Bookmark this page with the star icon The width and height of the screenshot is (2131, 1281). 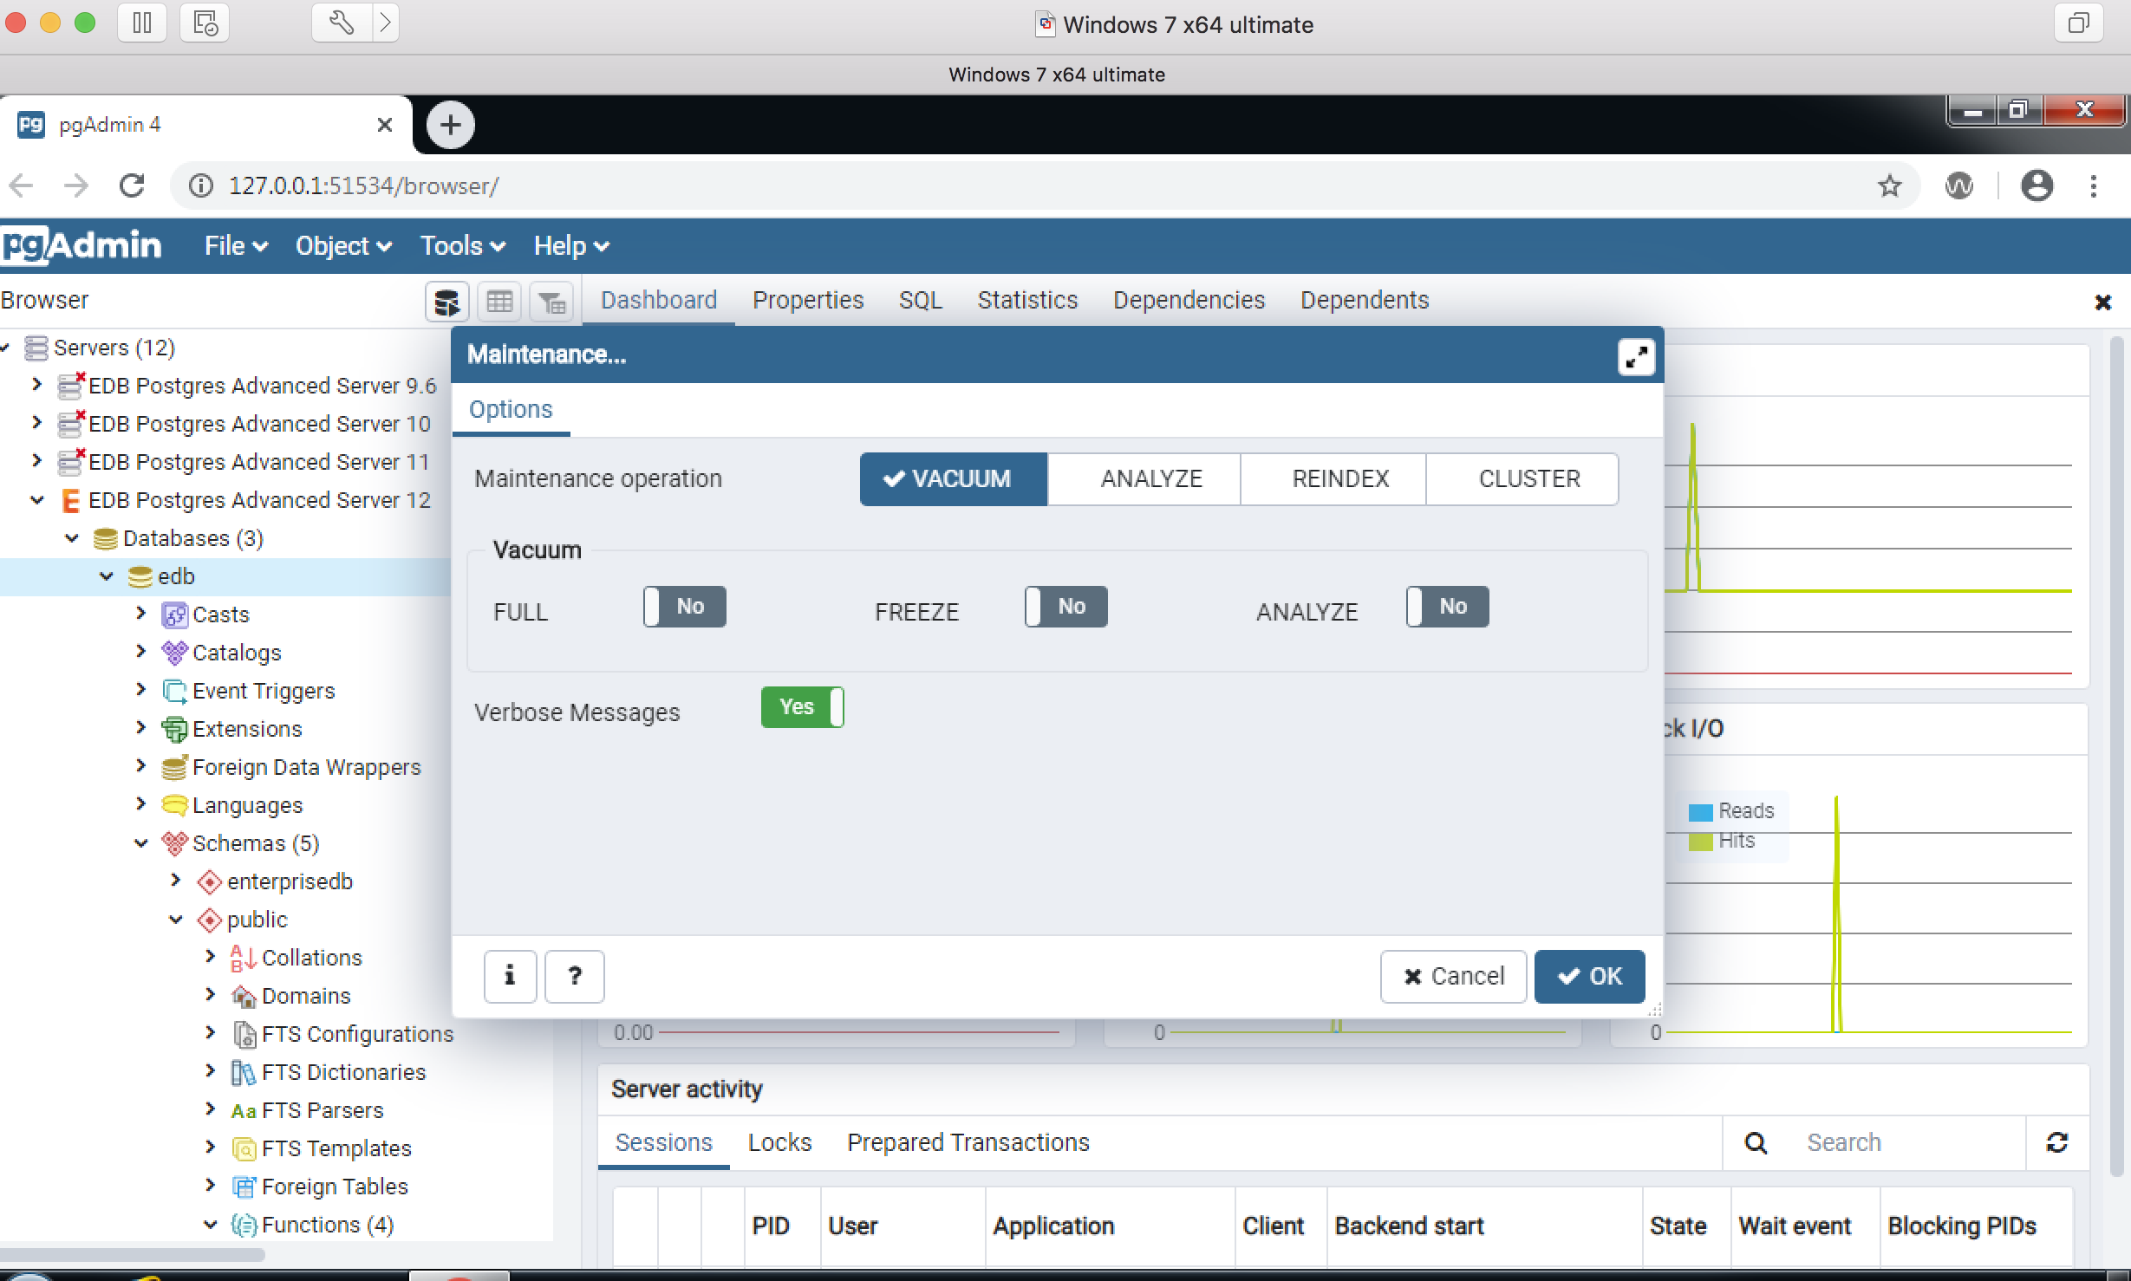coord(1889,185)
